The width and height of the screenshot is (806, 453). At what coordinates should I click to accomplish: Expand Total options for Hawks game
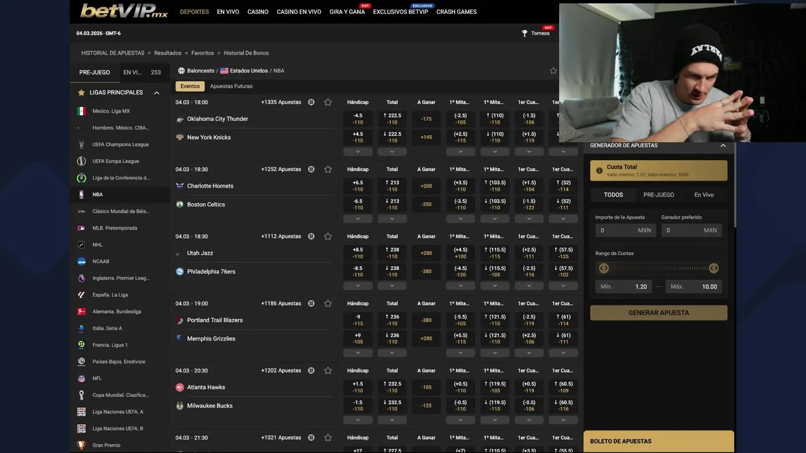[392, 420]
